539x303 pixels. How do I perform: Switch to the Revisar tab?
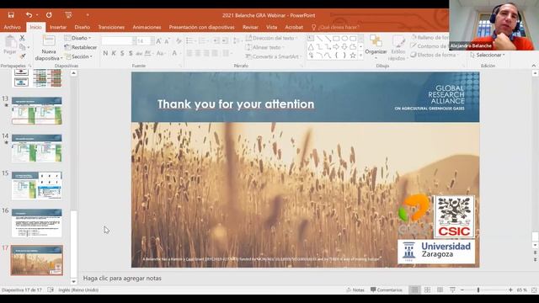click(250, 27)
